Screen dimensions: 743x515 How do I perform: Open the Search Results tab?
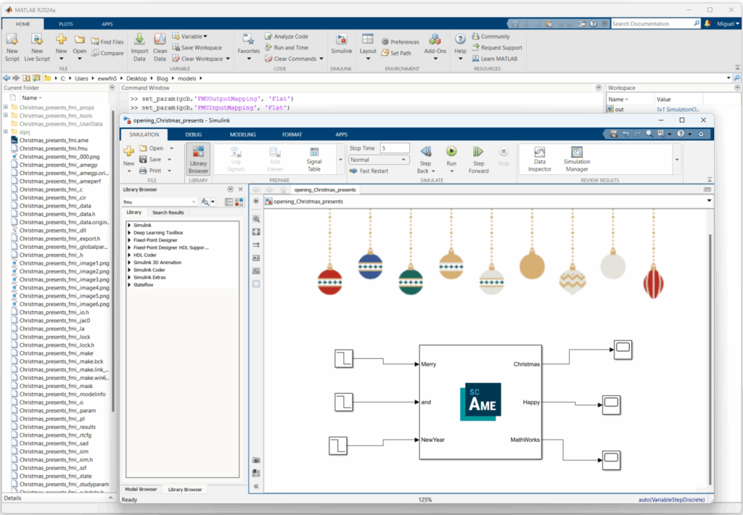pos(167,213)
